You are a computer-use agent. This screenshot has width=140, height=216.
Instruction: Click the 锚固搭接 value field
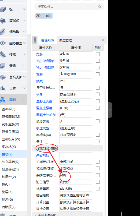[x=76, y=195]
